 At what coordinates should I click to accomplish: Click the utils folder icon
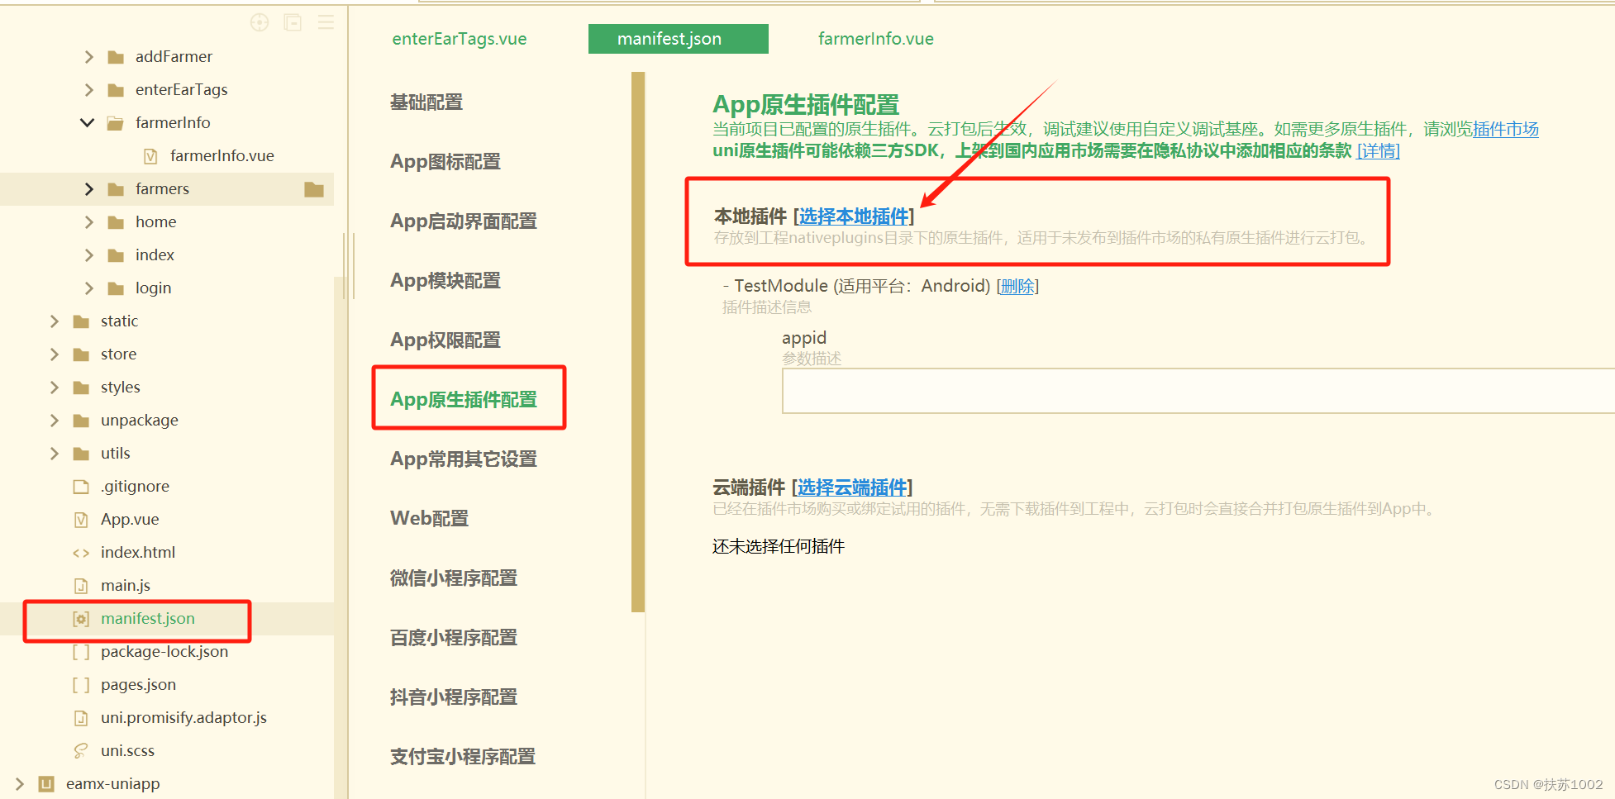[x=81, y=454]
